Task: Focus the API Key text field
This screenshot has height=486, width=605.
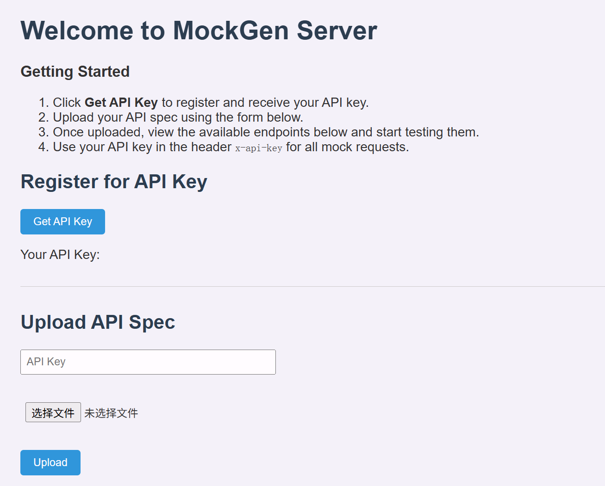Action: (148, 362)
